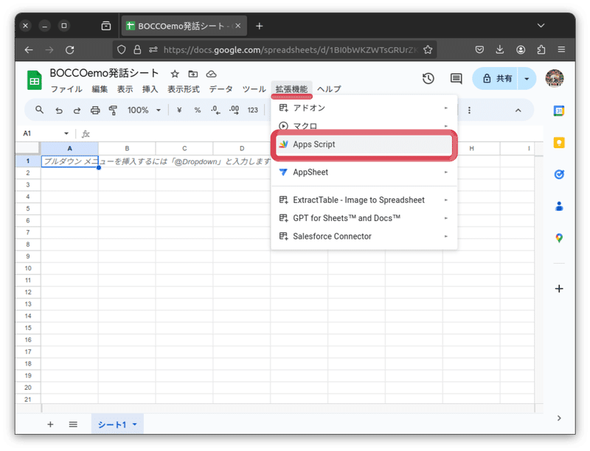Format as percent

pos(197,110)
